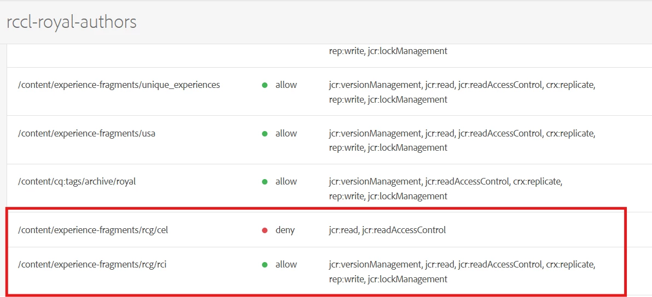652x297 pixels.
Task: Click green status dot in unique_experiences row
Action: (264, 86)
